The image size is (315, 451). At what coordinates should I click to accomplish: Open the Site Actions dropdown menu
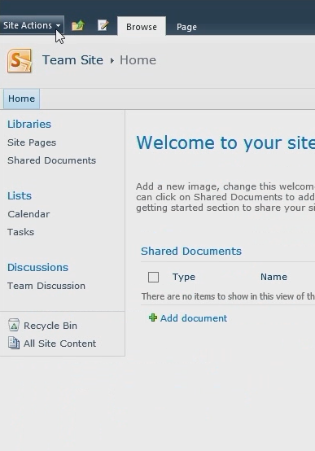32,25
